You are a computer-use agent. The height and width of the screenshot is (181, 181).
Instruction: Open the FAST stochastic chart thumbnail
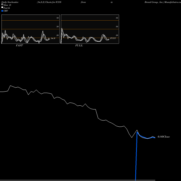(x=30, y=29)
